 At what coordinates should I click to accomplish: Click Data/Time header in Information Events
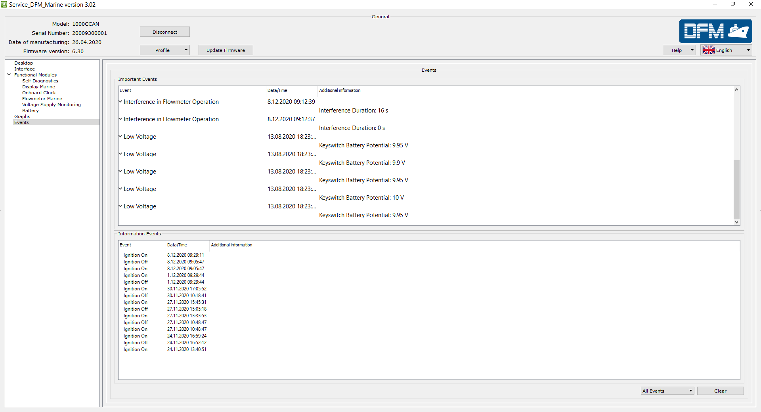[187, 245]
